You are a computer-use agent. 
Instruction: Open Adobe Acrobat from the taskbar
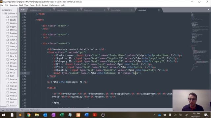click(95, 115)
